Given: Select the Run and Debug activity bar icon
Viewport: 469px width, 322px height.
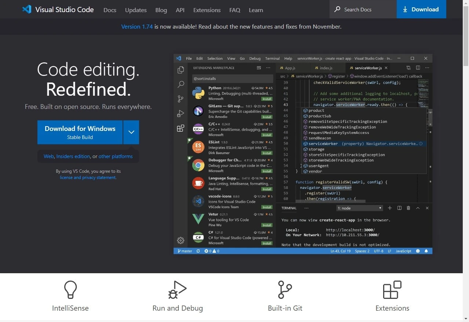Looking at the screenshot, I should pos(180,113).
